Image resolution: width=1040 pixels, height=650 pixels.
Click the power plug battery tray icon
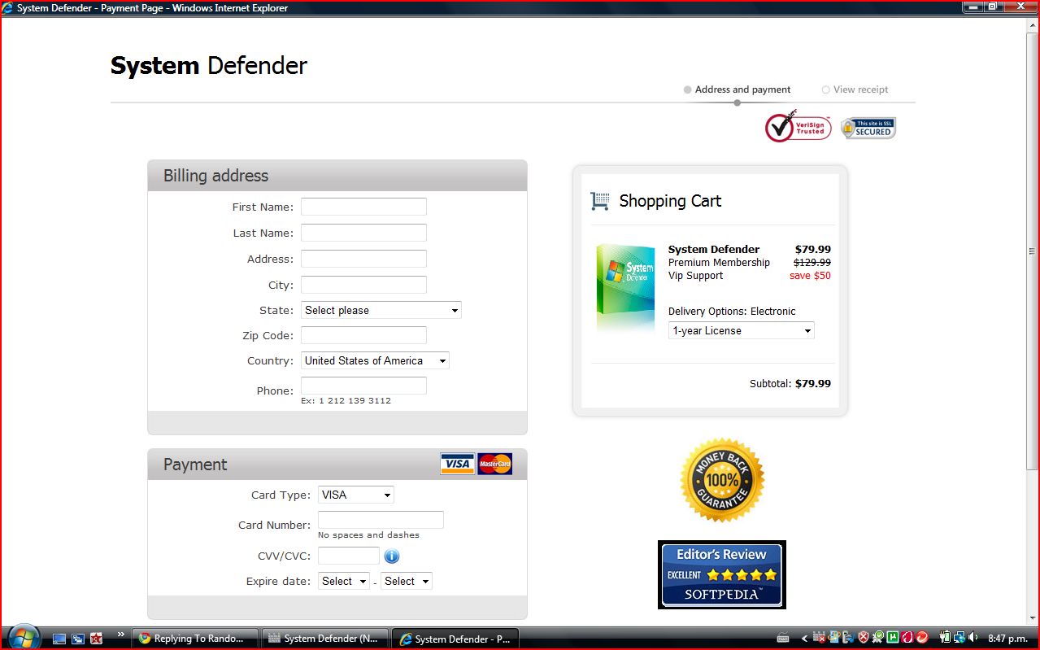point(946,639)
